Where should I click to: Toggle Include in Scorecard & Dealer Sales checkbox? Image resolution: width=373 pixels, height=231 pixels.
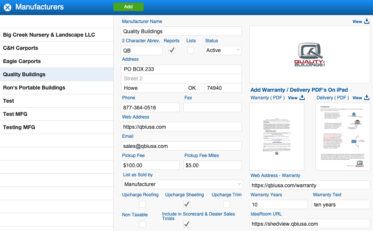point(187,224)
